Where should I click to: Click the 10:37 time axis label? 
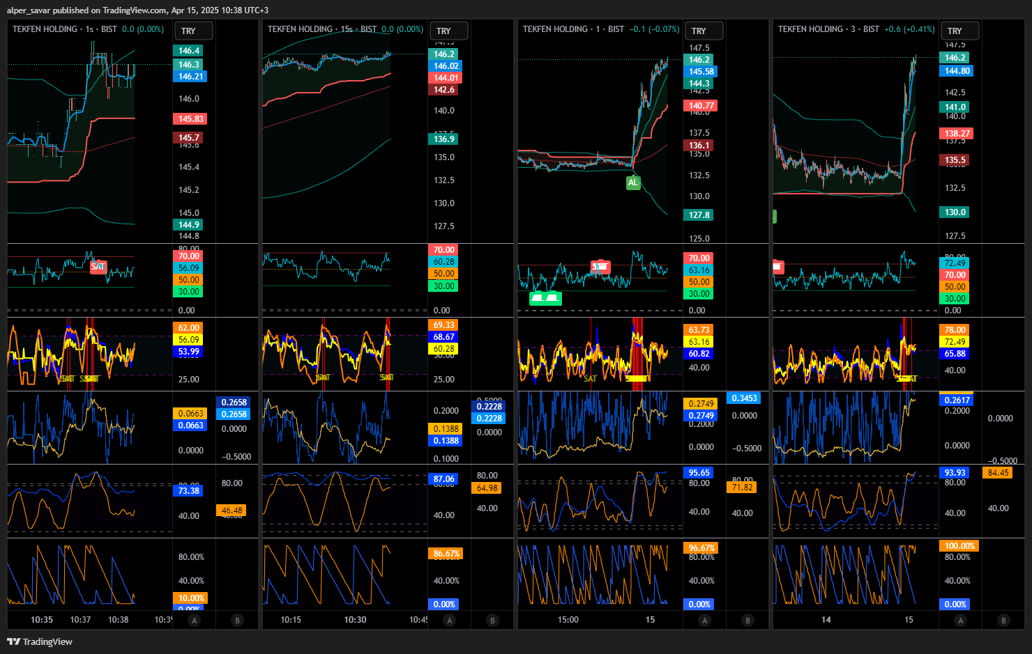click(x=80, y=620)
